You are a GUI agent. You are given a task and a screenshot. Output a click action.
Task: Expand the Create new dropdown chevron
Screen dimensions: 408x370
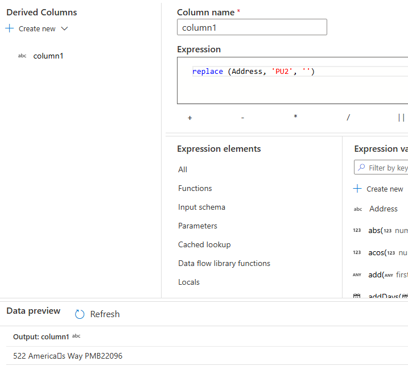pyautogui.click(x=64, y=28)
